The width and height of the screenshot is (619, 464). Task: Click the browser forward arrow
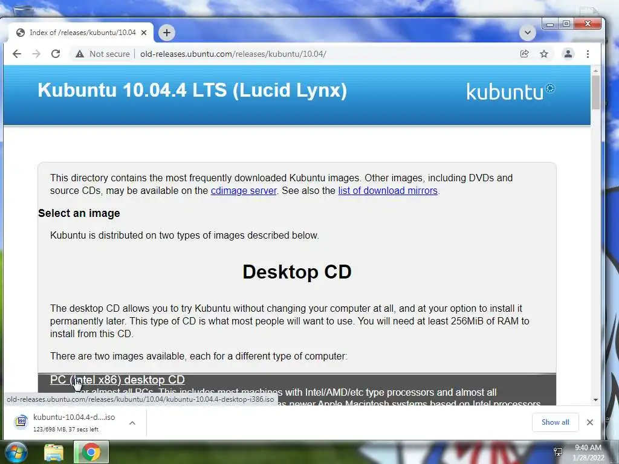36,54
